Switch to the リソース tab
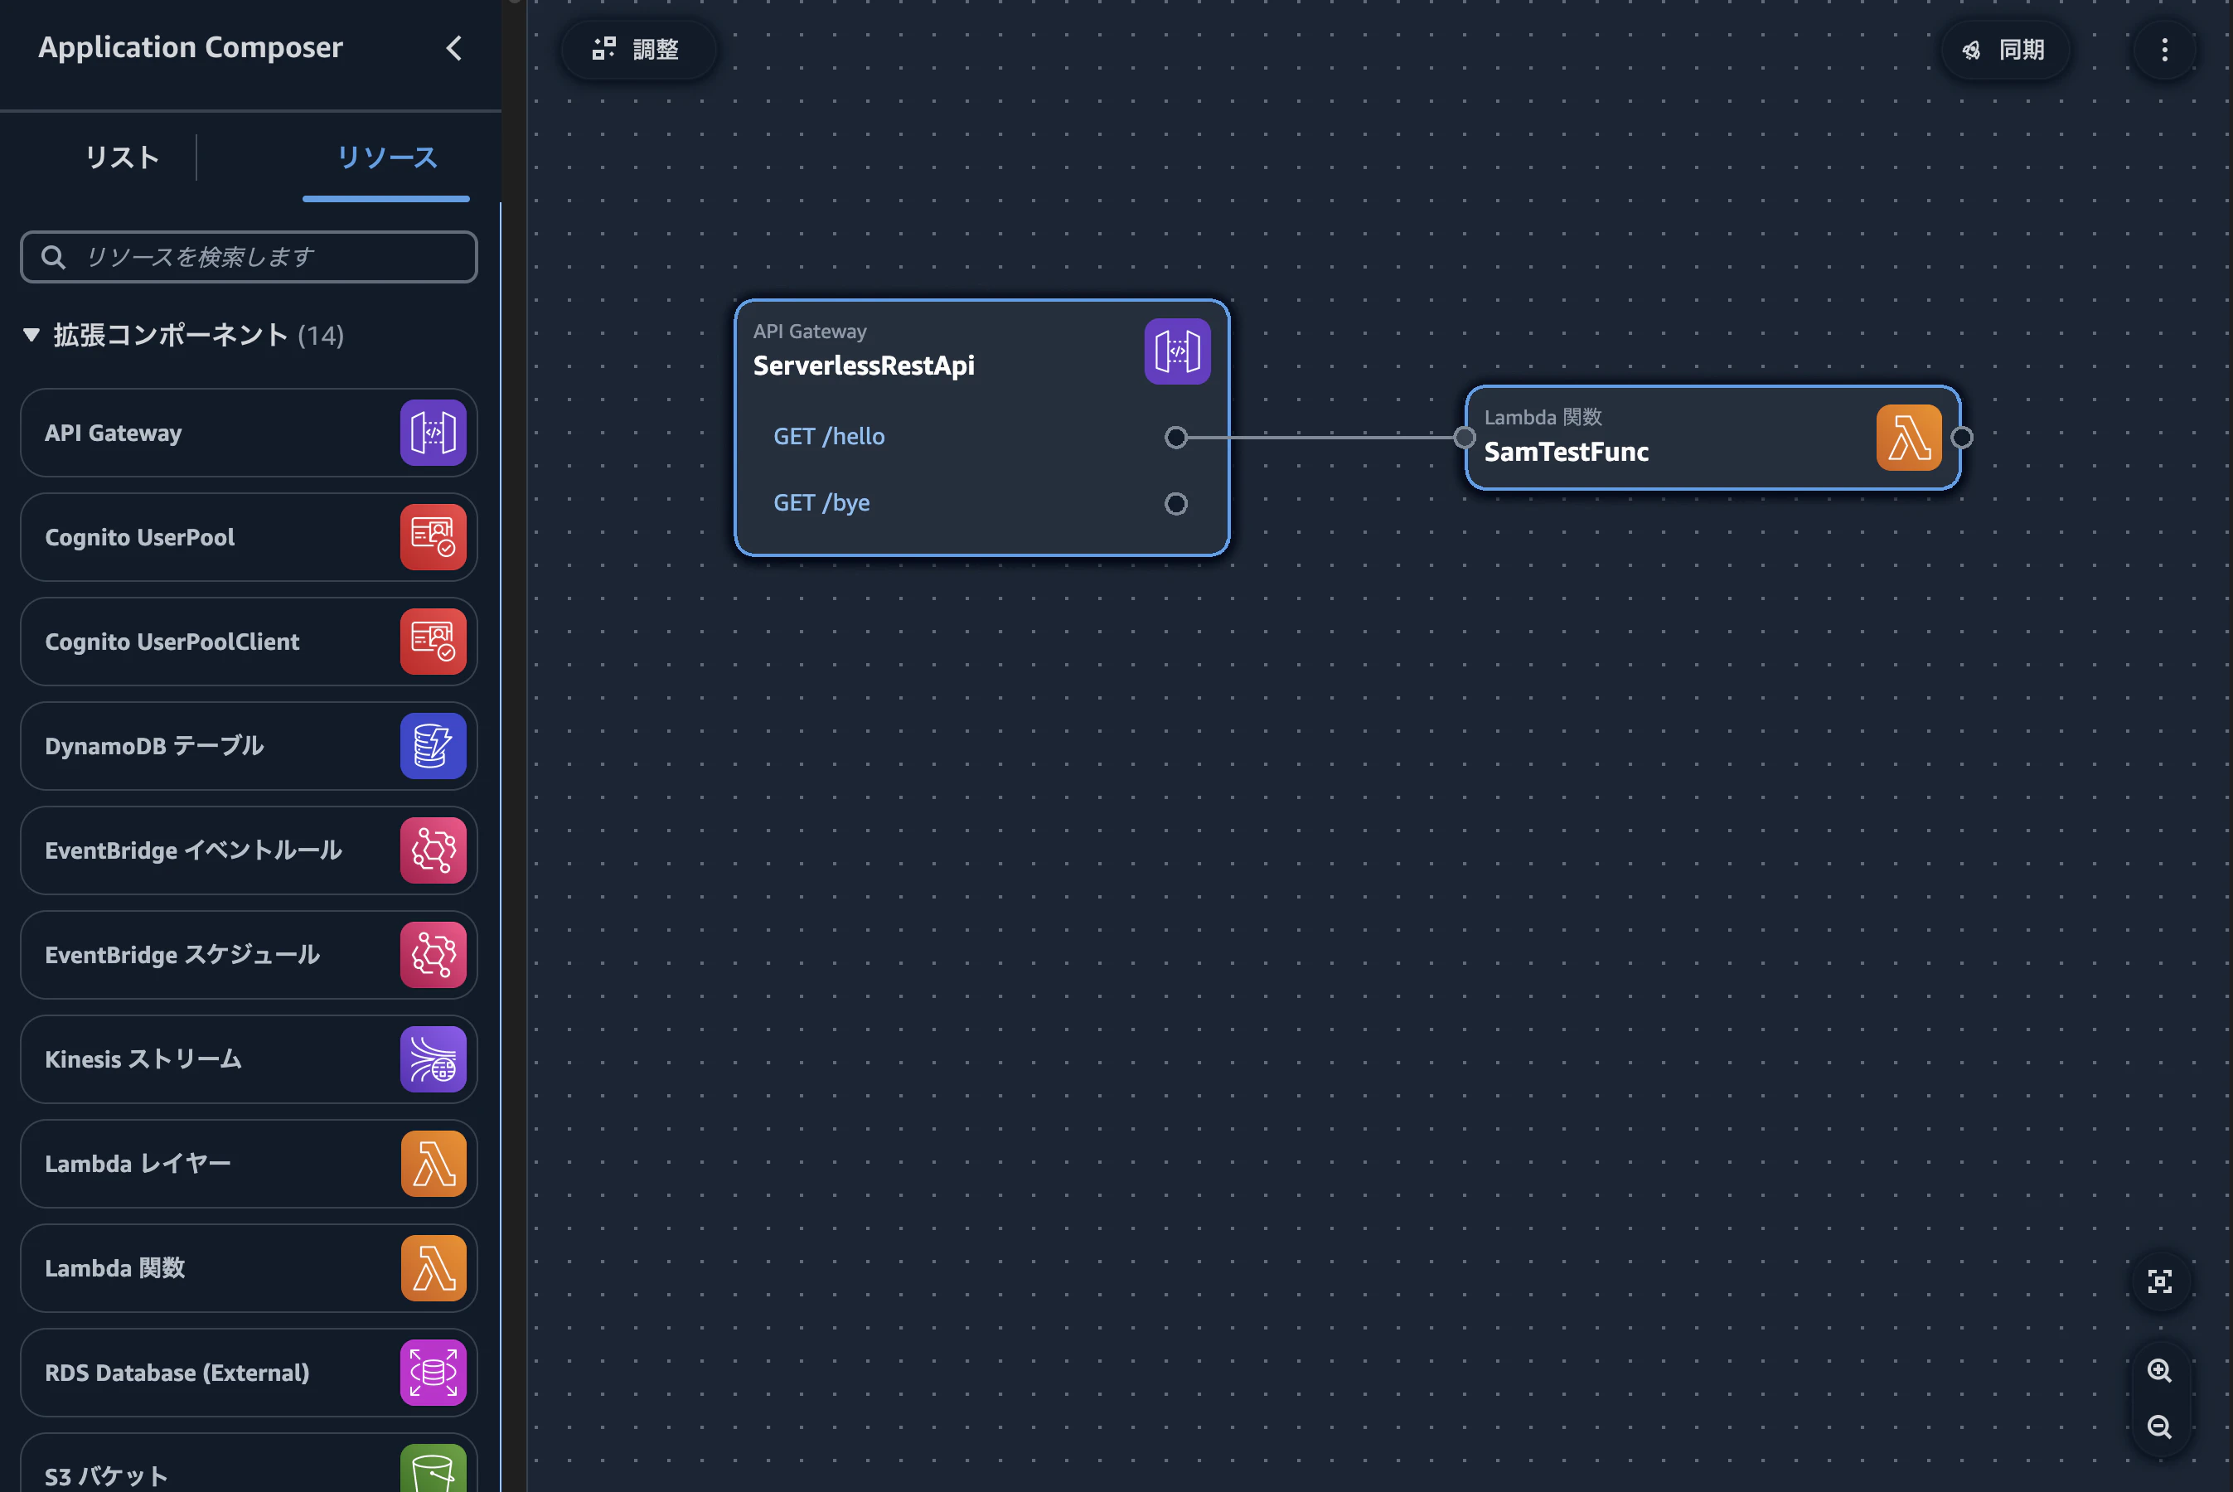This screenshot has height=1492, width=2233. click(x=386, y=157)
